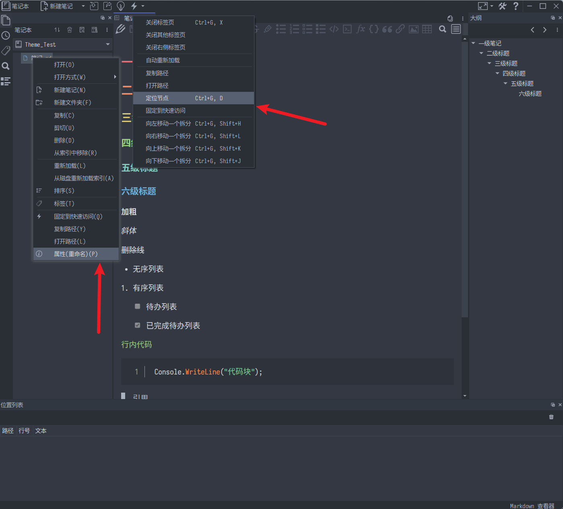Click the lightbulb icon in top toolbar
The width and height of the screenshot is (563, 509).
[121, 6]
